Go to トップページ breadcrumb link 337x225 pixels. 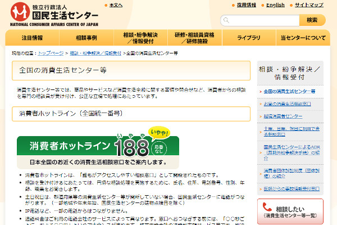click(51, 53)
